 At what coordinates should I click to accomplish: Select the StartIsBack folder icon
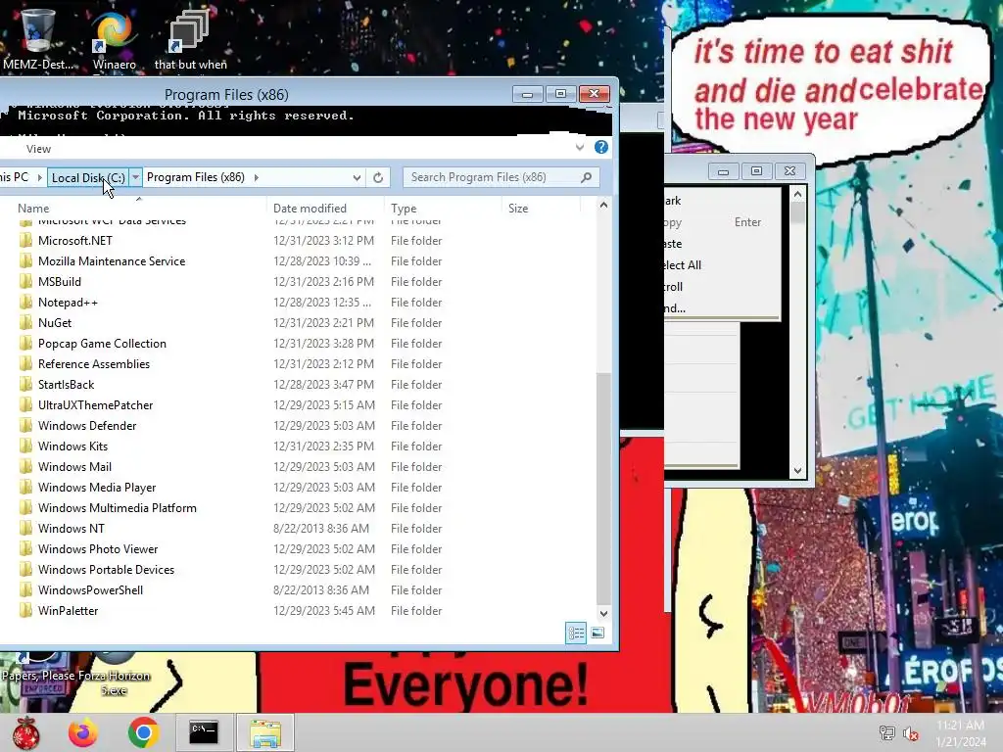click(x=25, y=384)
